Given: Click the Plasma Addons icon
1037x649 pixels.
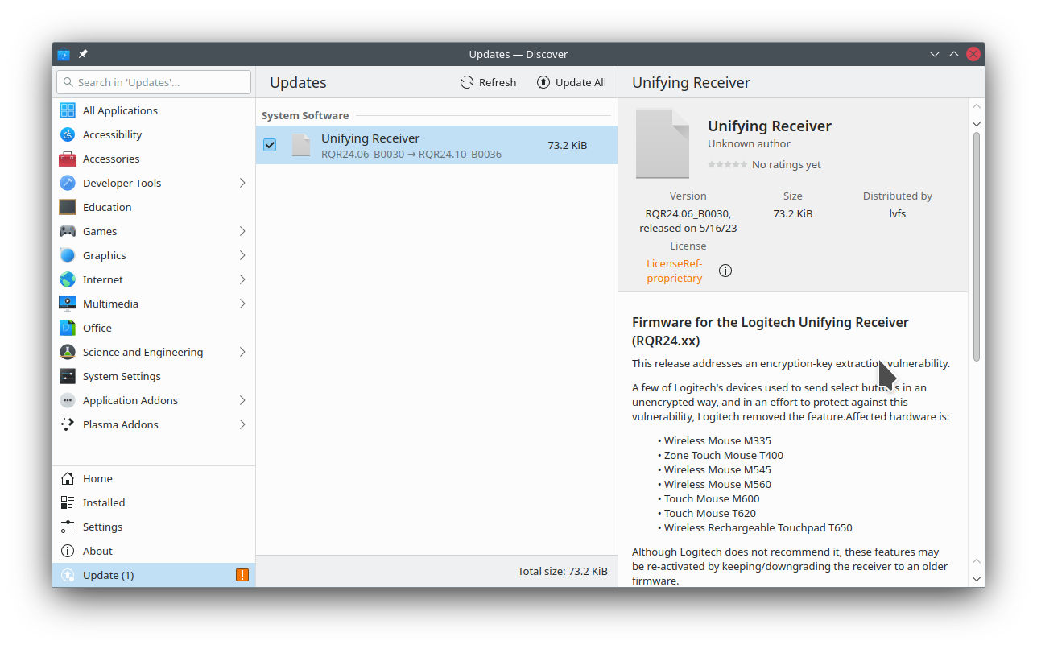Looking at the screenshot, I should (x=68, y=424).
